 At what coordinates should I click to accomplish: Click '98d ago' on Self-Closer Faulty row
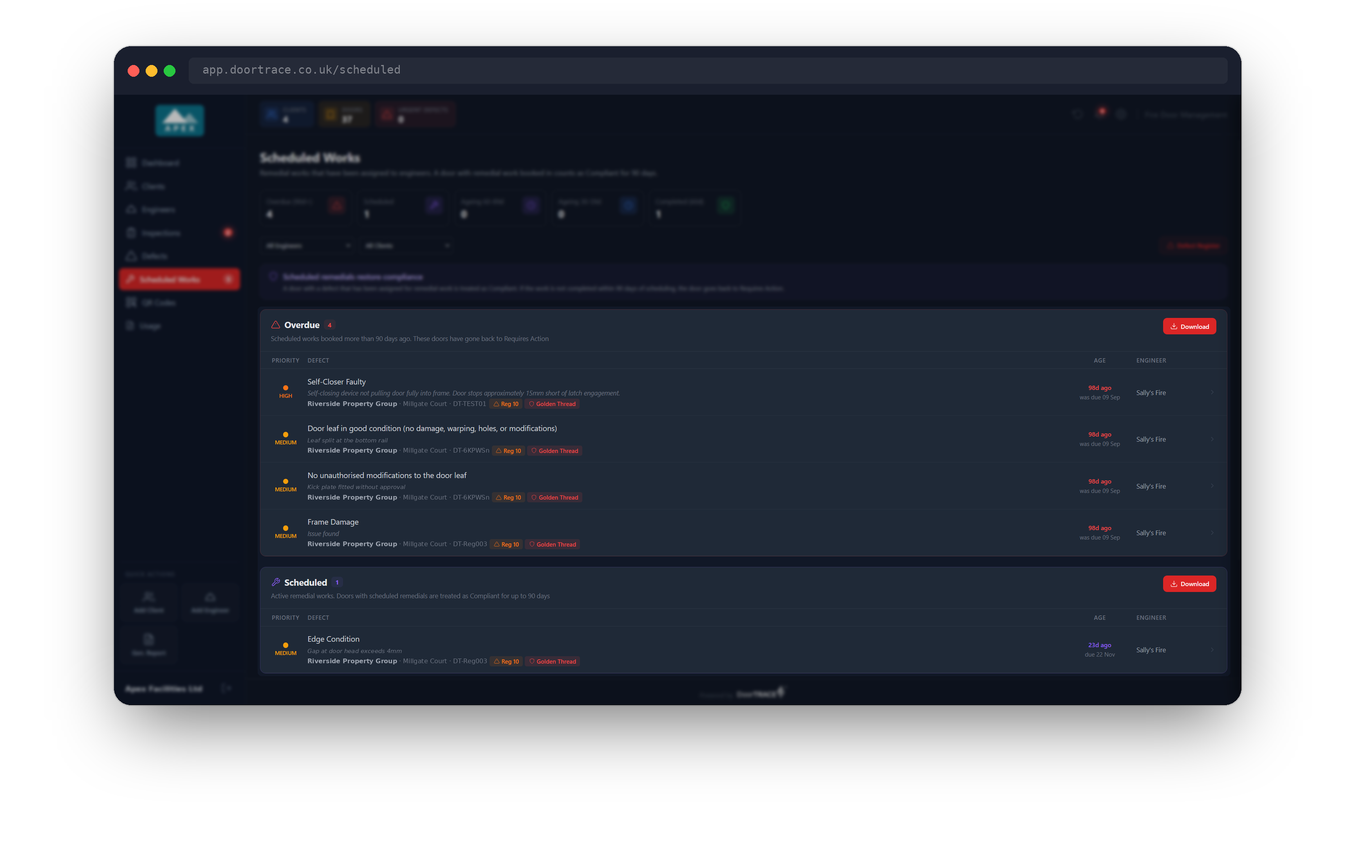pyautogui.click(x=1099, y=388)
